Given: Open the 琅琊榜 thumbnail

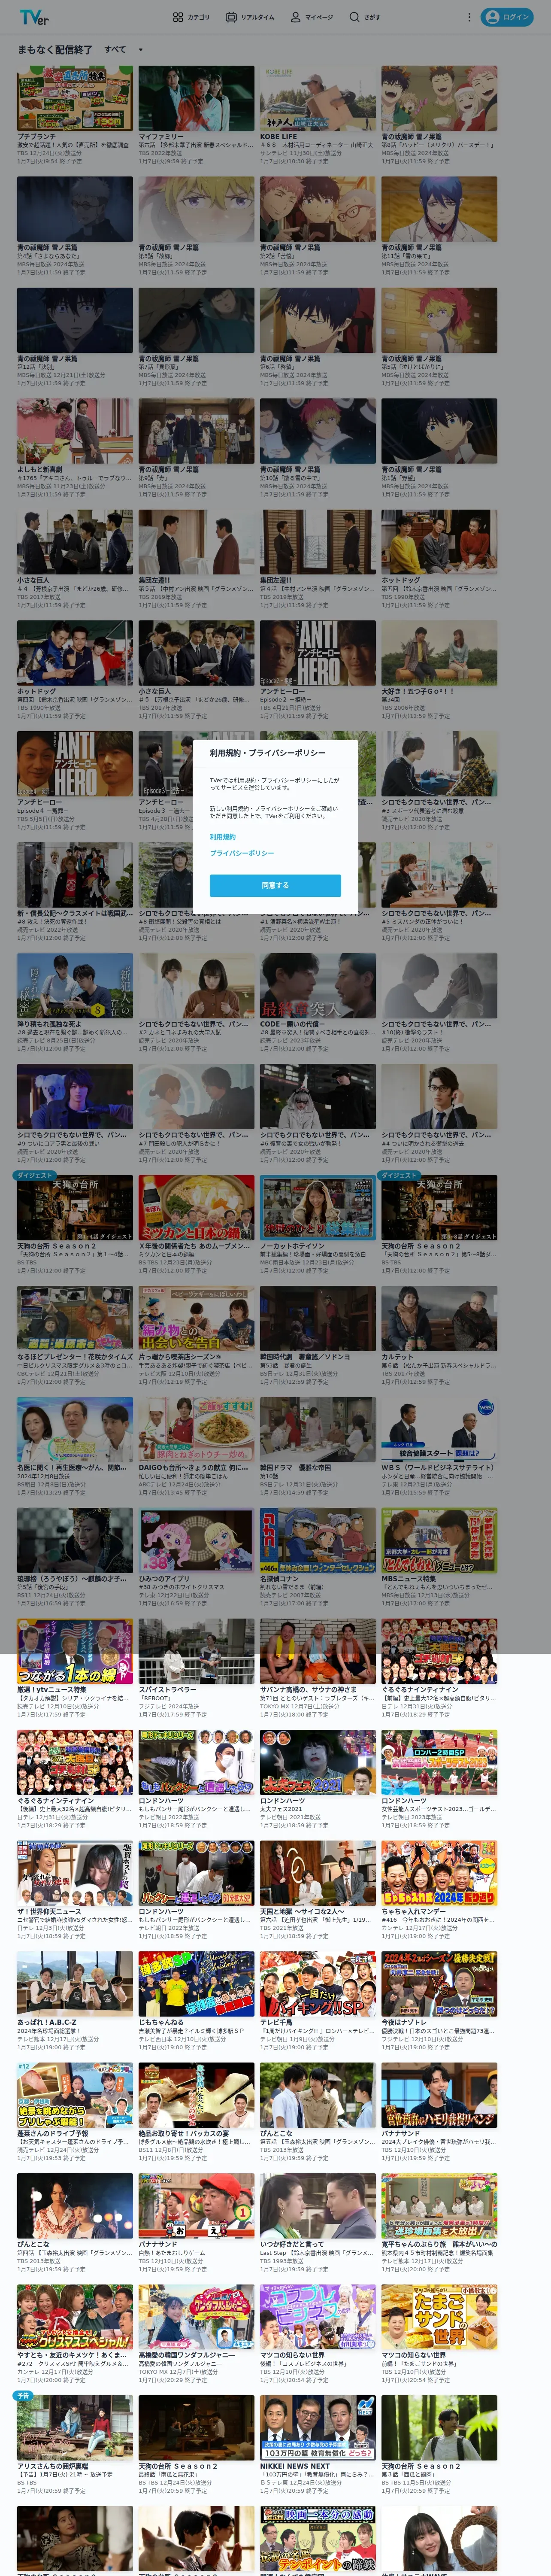Looking at the screenshot, I should coord(75,1541).
